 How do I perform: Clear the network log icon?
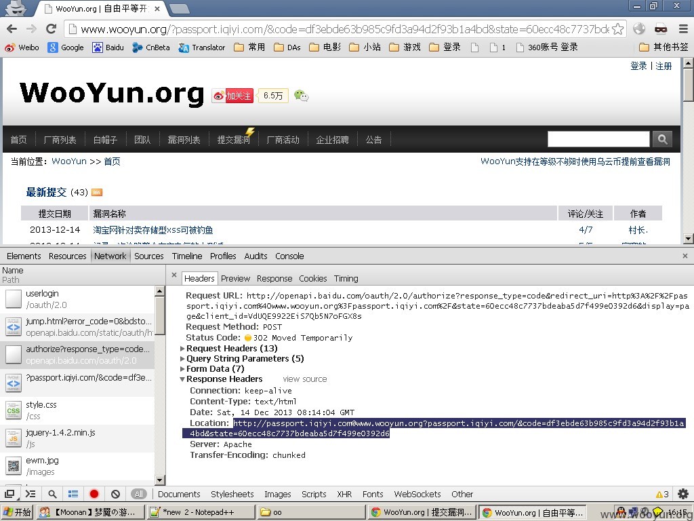115,494
